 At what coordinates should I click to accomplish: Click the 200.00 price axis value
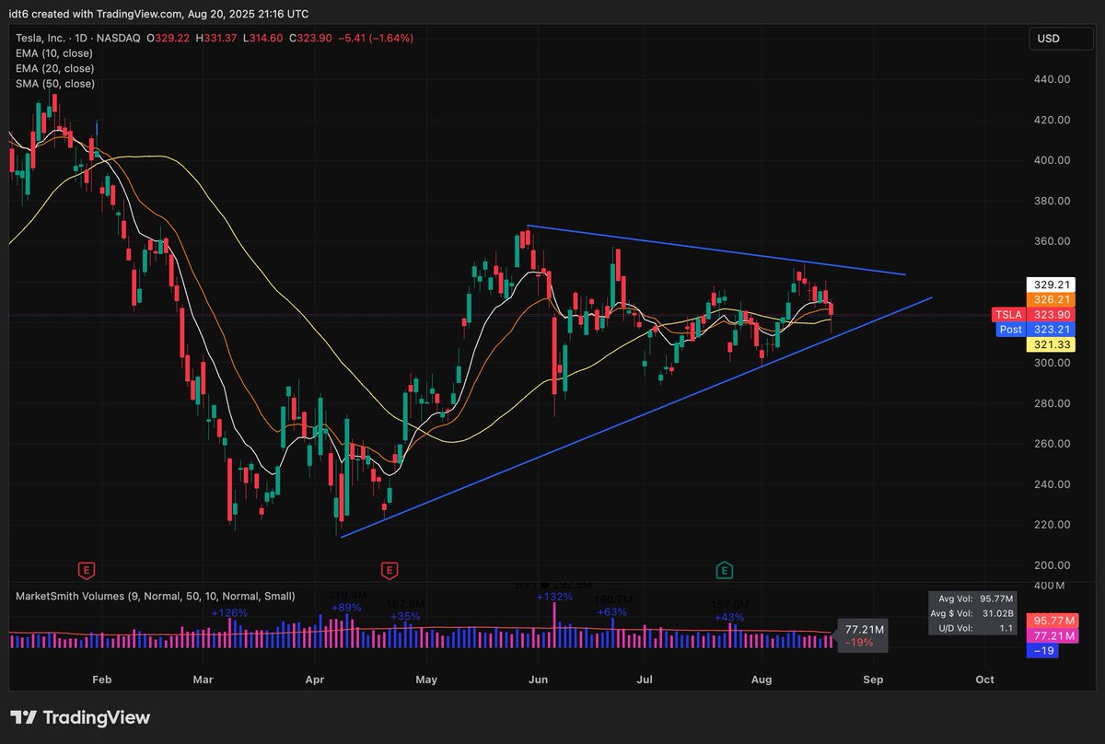1051,565
